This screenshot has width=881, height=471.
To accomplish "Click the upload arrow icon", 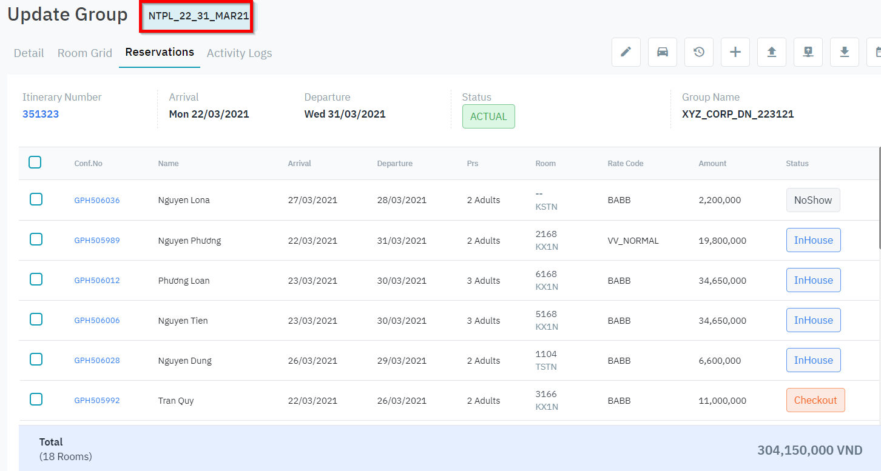I will [x=771, y=52].
